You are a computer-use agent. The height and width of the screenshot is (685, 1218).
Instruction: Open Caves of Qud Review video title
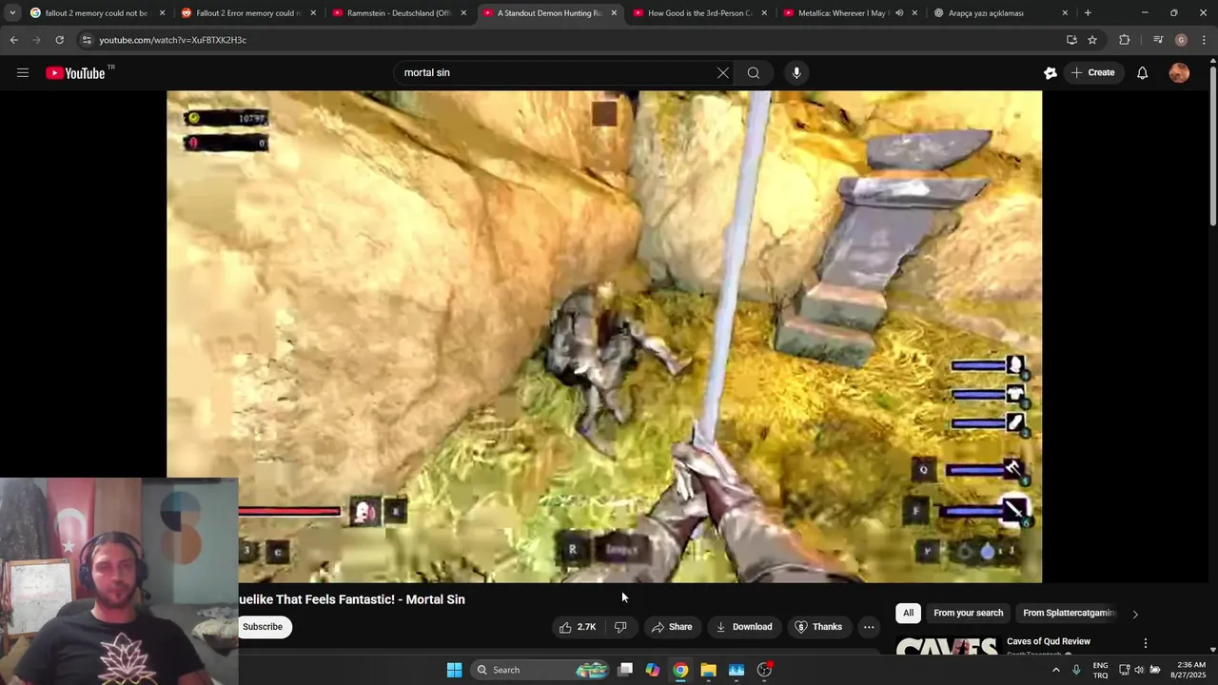click(1048, 641)
